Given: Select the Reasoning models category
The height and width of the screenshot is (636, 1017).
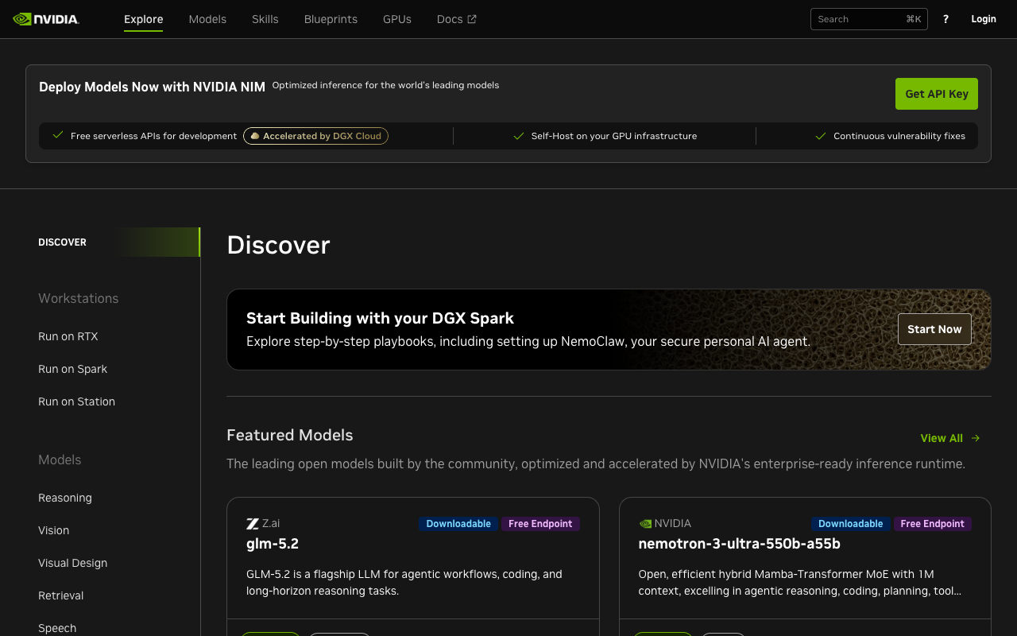Looking at the screenshot, I should pos(65,498).
